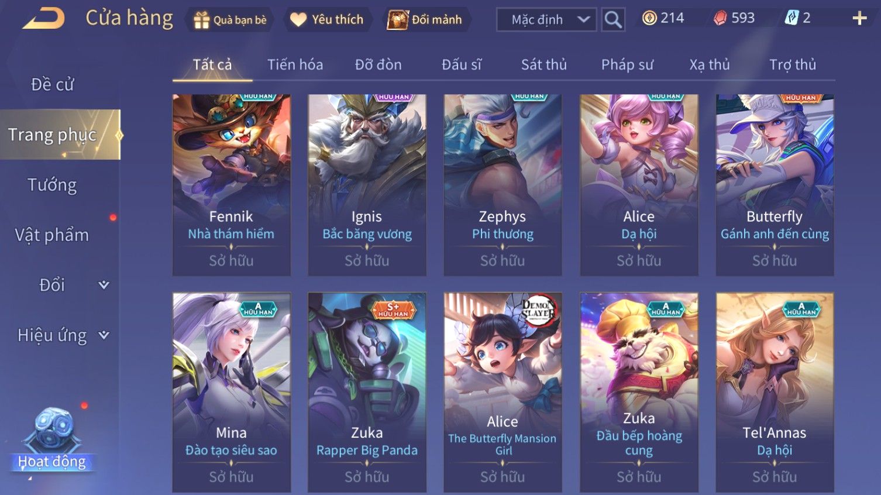Open the Vật phẩm sidebar menu

[x=52, y=235]
